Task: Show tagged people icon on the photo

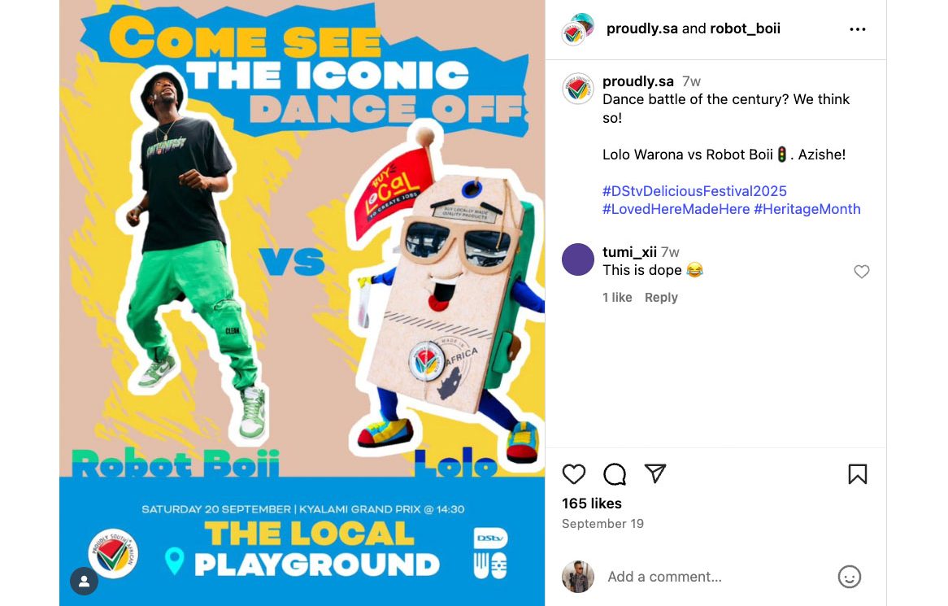Action: click(x=84, y=582)
